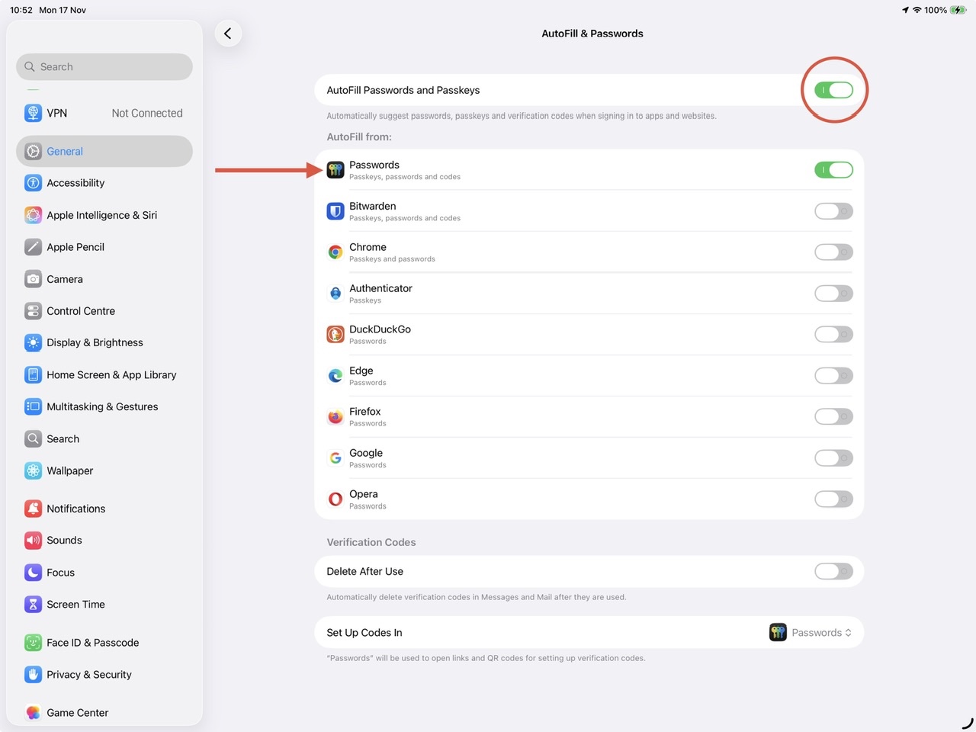
Task: Tap the Authenticator app icon
Action: (x=335, y=294)
